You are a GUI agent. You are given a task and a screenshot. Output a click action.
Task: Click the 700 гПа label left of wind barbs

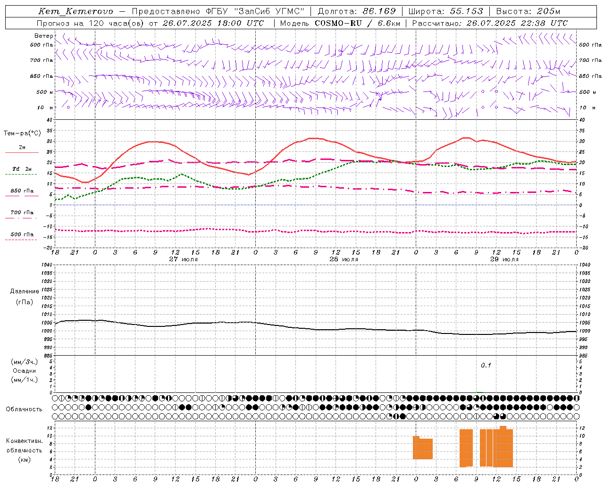coord(42,60)
